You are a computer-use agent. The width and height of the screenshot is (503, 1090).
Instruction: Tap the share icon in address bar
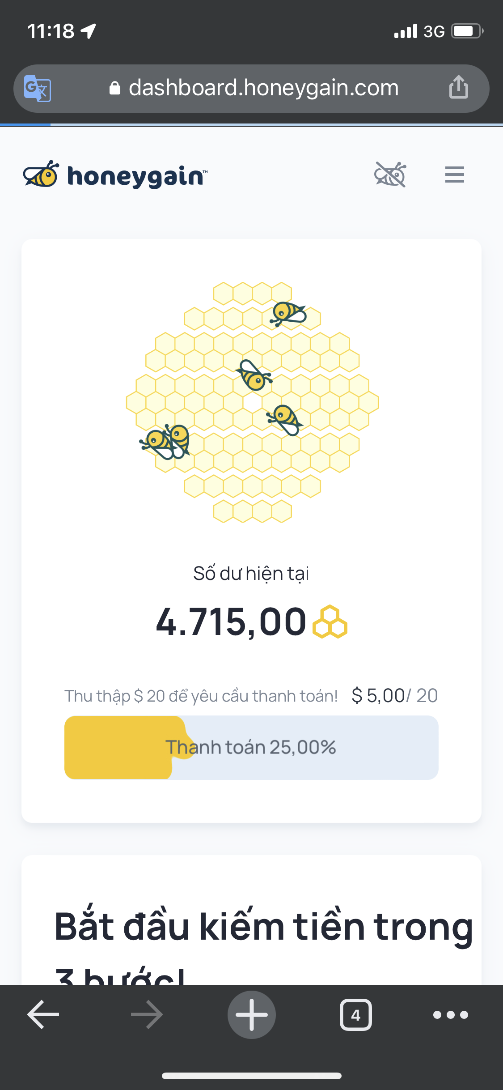(458, 87)
